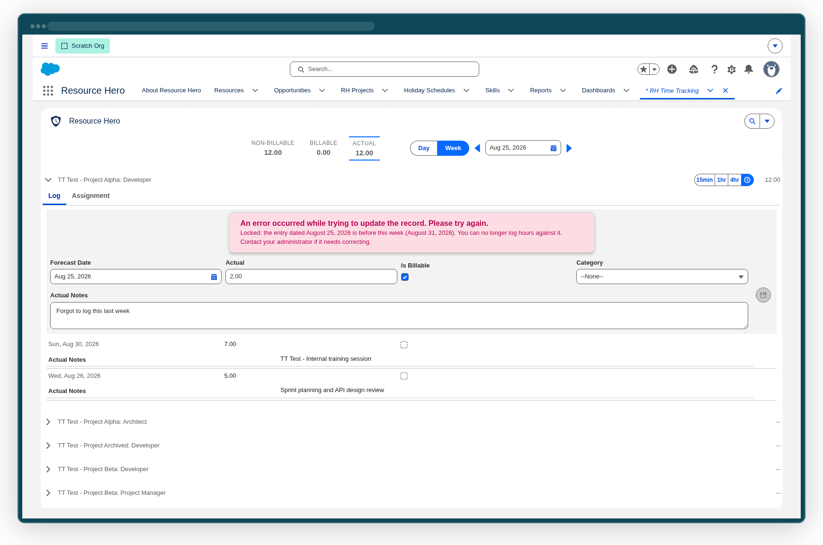Viewport: 823px width, 545px height.
Task: Go to the next week arrow
Action: click(x=569, y=148)
